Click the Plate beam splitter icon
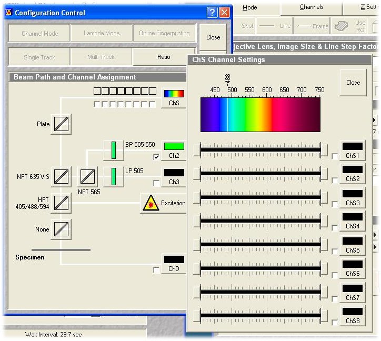381x341 pixels. pyautogui.click(x=61, y=125)
